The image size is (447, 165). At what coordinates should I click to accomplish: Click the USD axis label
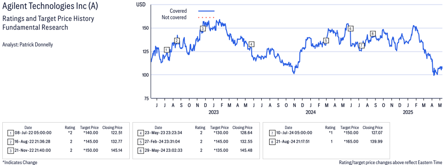click(x=141, y=4)
